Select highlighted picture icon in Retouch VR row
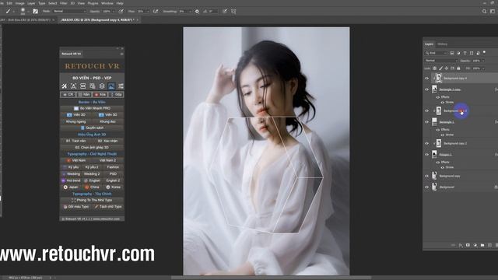This screenshot has width=498, height=280. (111, 86)
